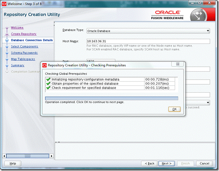The image size is (219, 171).
Task: Click right arrow of navigation scrollbar
Action: (x=52, y=156)
